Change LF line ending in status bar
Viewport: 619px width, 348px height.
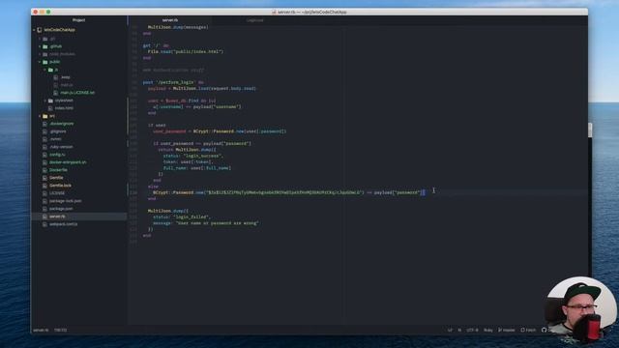[450, 331]
